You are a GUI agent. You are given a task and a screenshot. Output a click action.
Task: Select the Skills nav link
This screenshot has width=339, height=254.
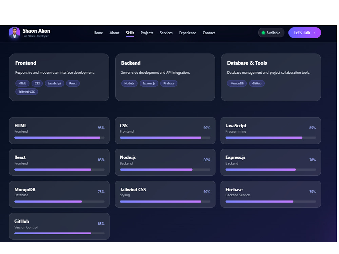(130, 33)
